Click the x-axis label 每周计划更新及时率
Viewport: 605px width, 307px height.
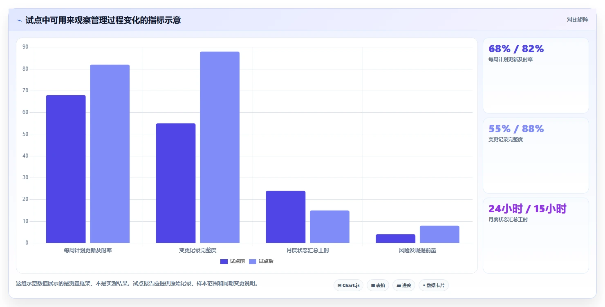pyautogui.click(x=88, y=250)
